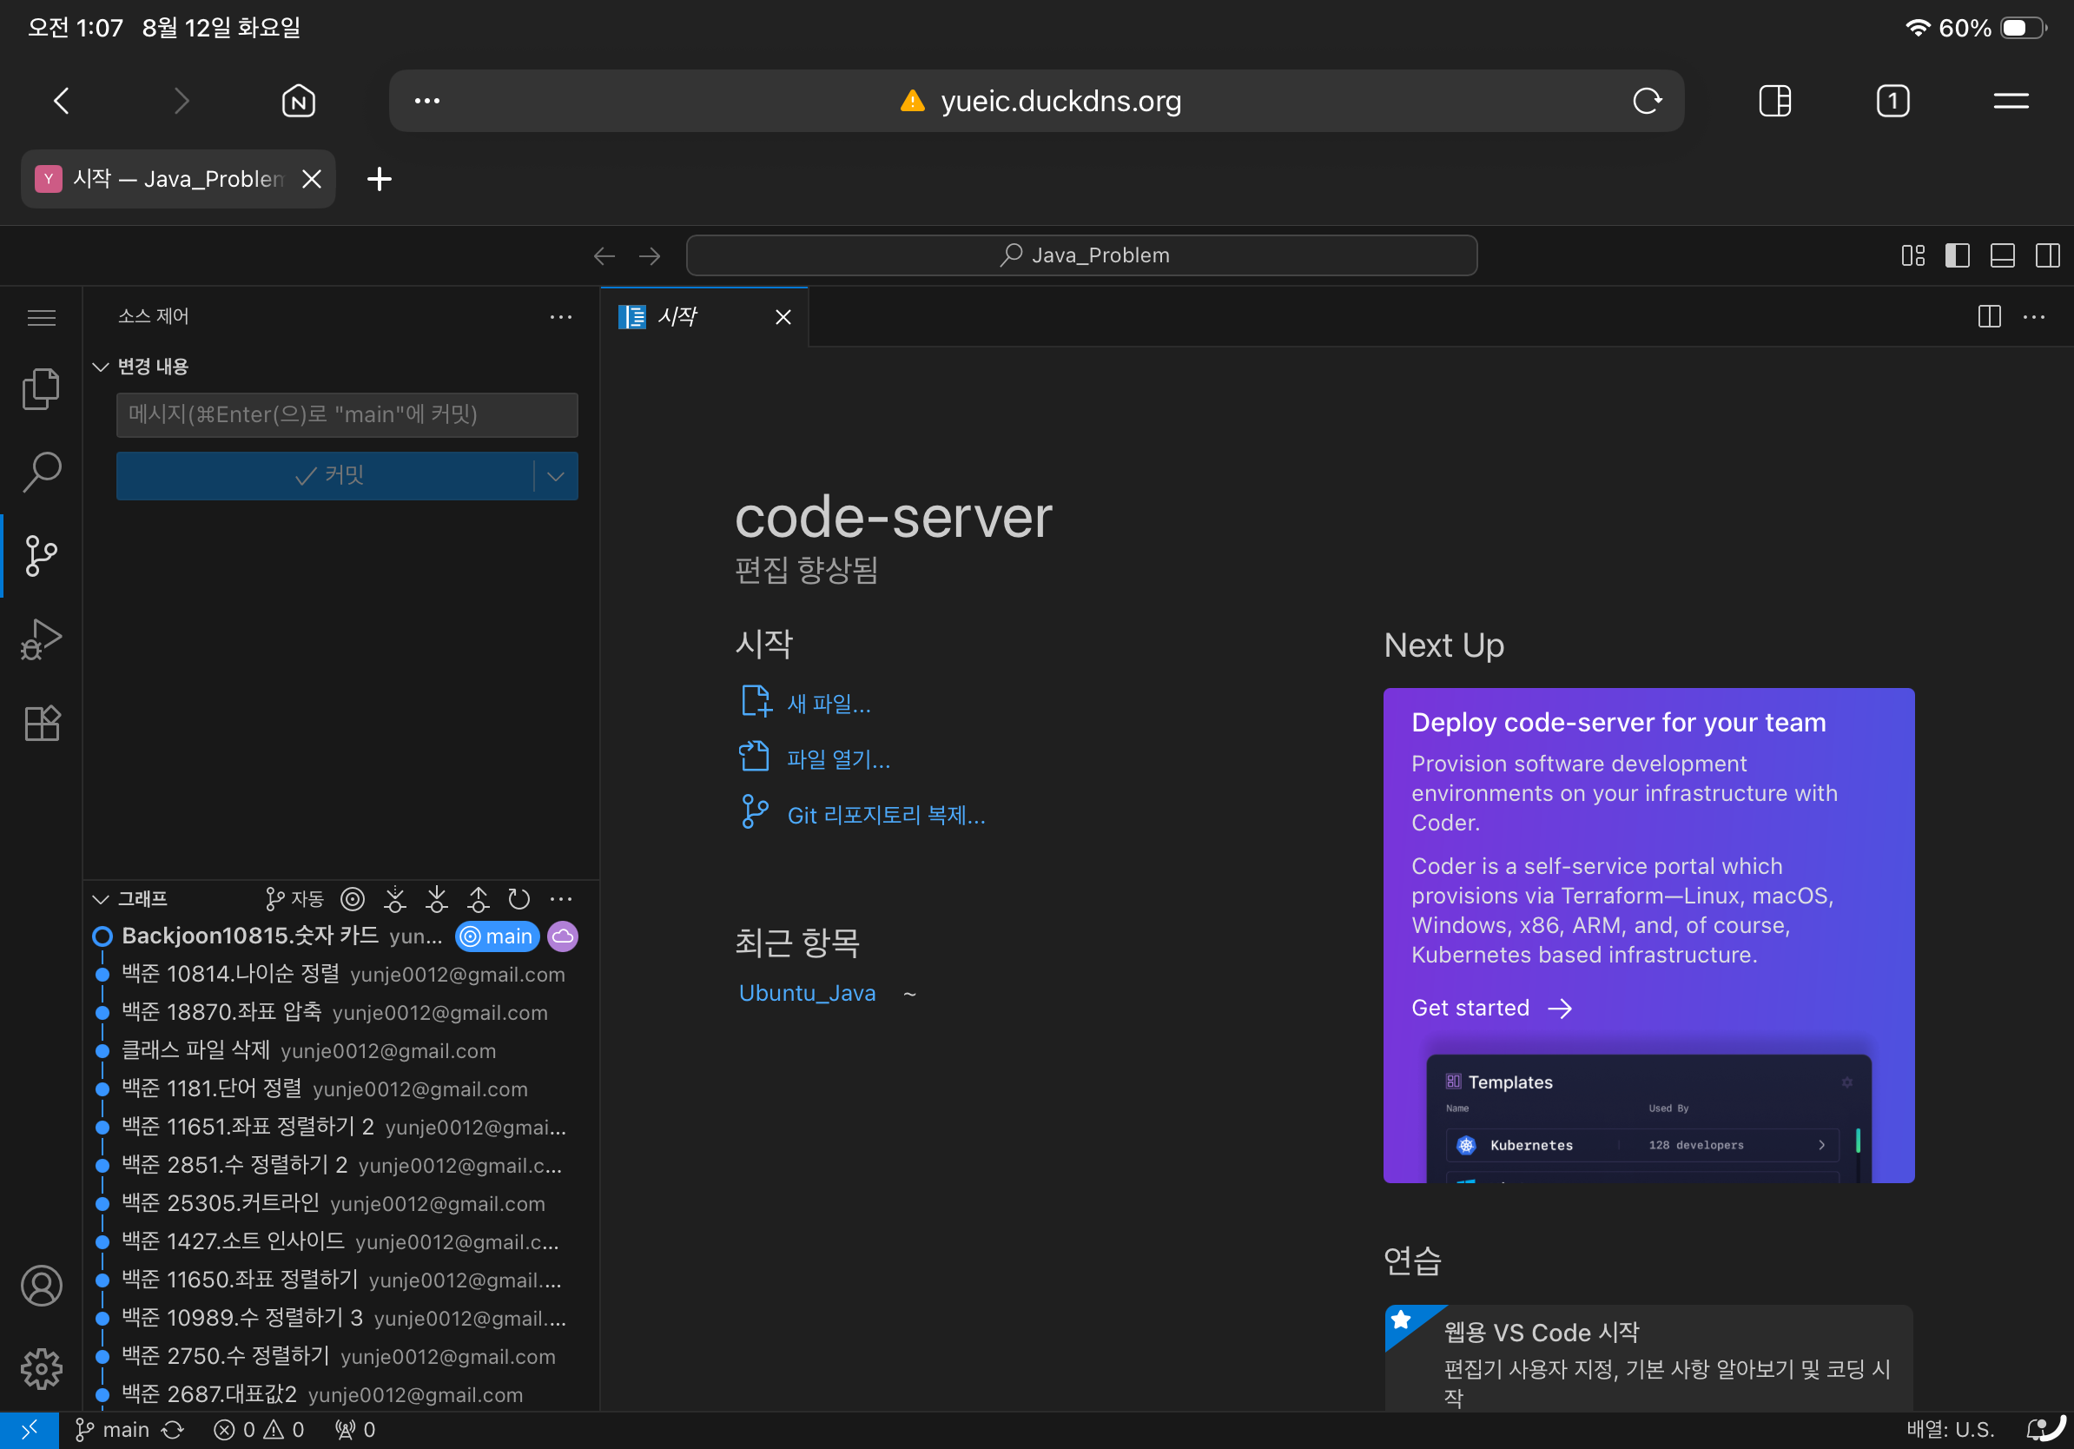
Task: Refresh the source control graph
Action: [518, 899]
